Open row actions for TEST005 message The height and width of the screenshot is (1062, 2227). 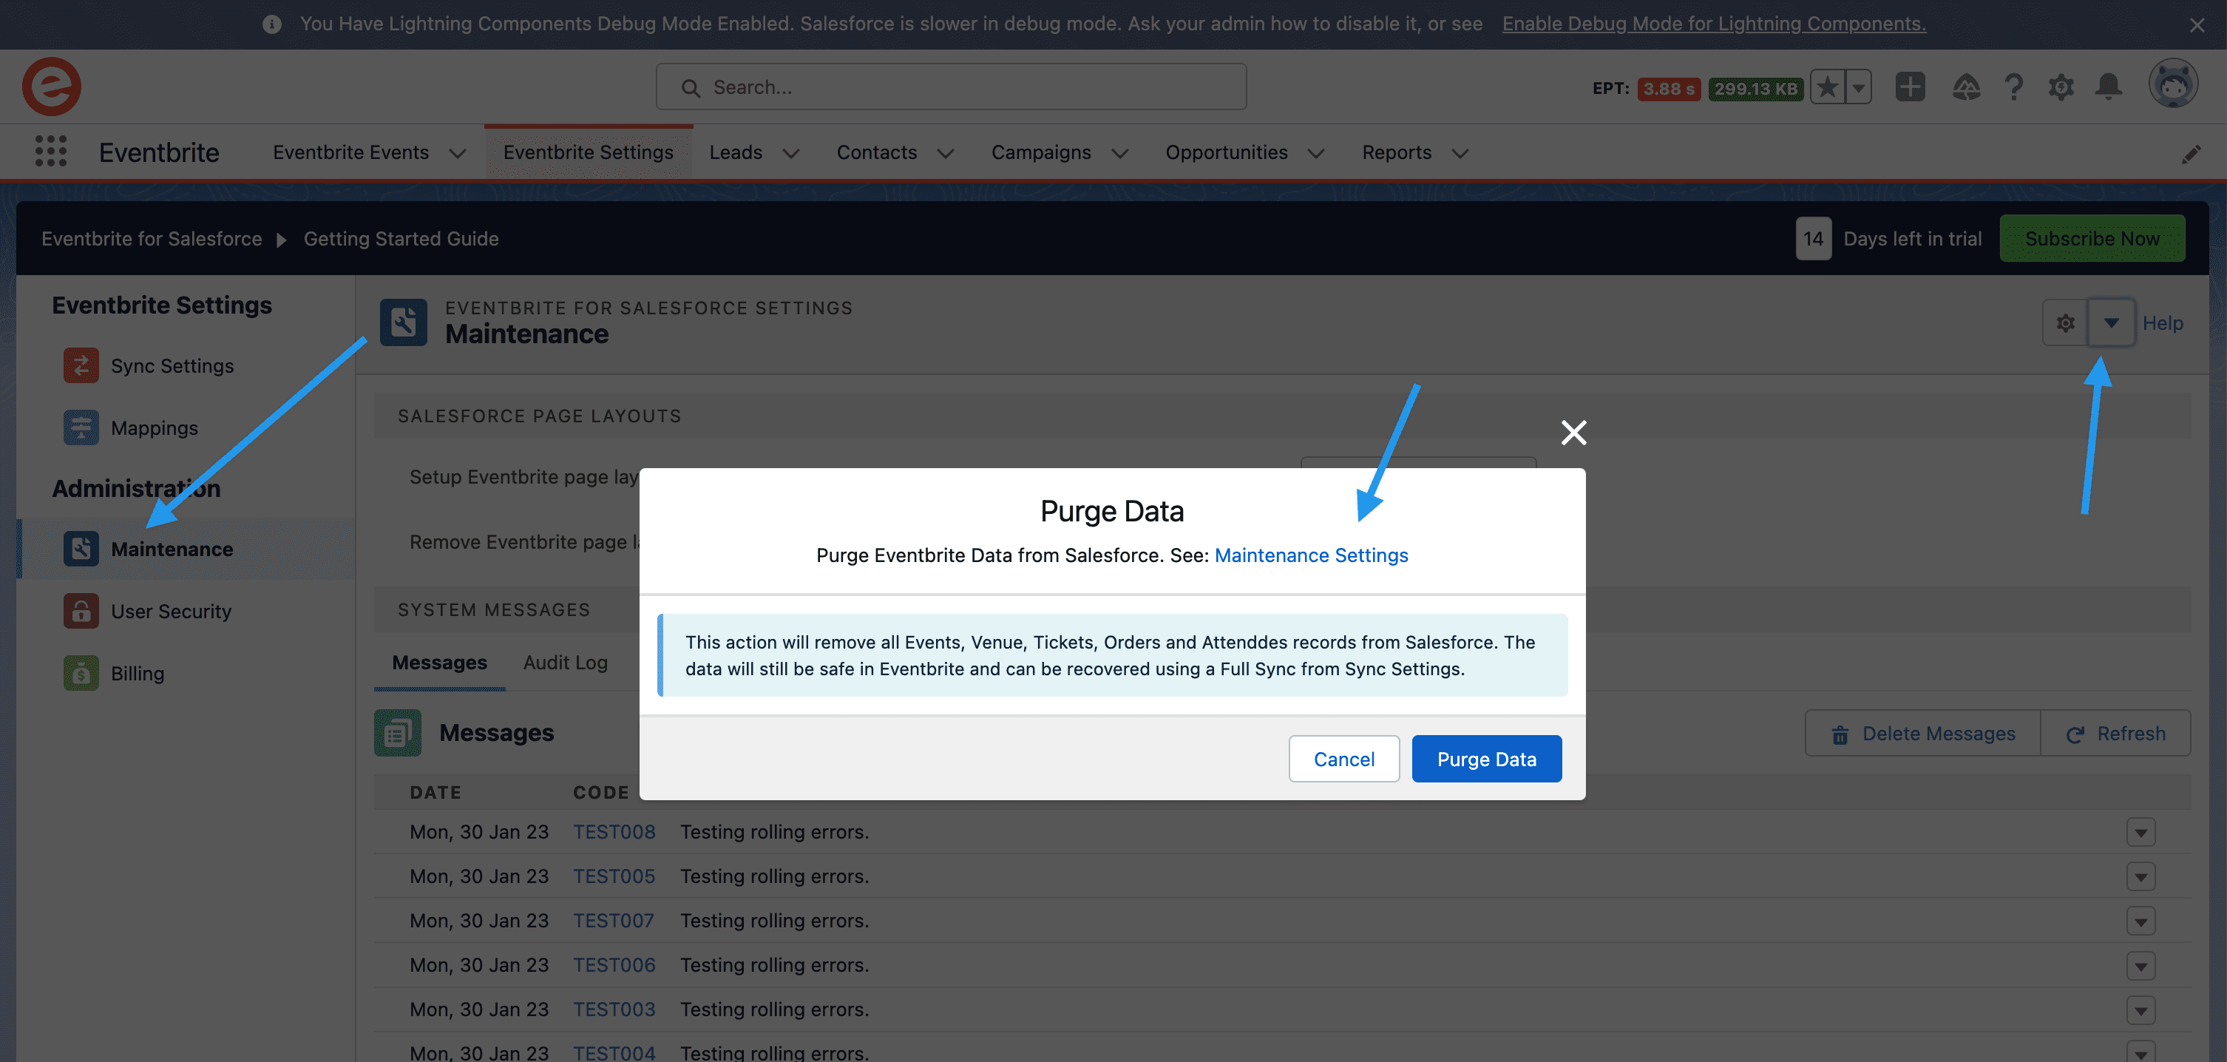2140,877
